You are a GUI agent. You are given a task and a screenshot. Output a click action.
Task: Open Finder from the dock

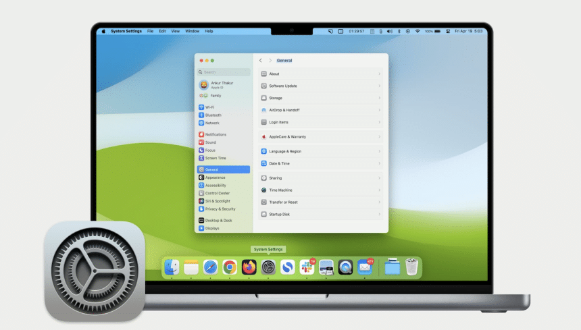coord(172,267)
